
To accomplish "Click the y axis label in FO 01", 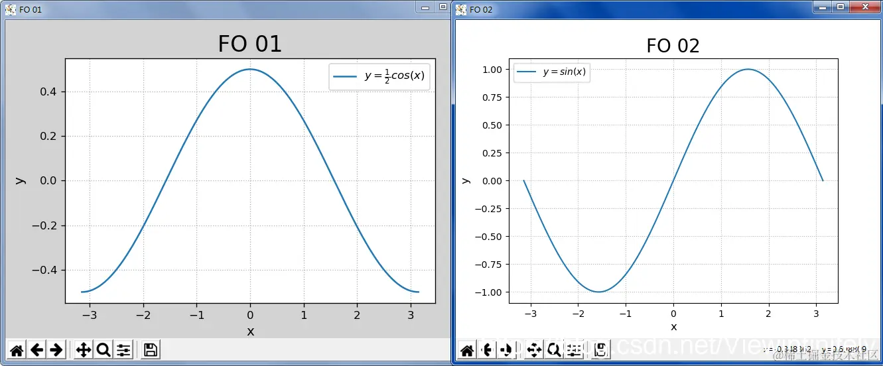I will [21, 180].
